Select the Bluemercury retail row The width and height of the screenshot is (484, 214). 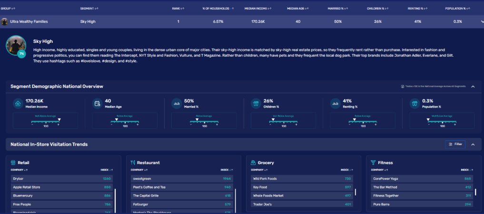click(x=62, y=195)
